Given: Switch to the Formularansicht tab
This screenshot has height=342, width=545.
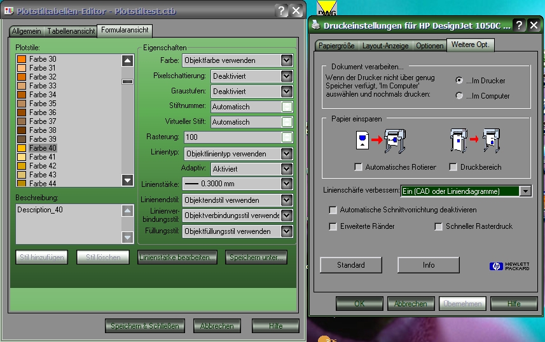Looking at the screenshot, I should [x=125, y=31].
